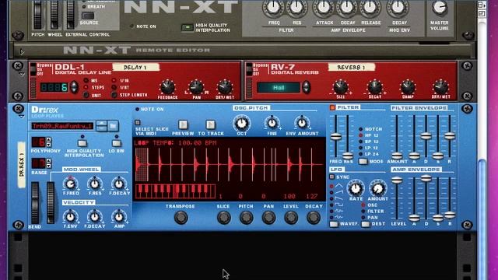Click the NN-XT Filter FREQ knob
Screen dimensions: 498x280
(x=273, y=7)
